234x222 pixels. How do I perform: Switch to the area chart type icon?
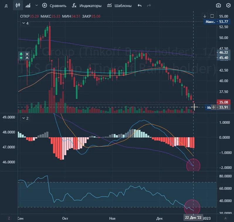point(28,6)
